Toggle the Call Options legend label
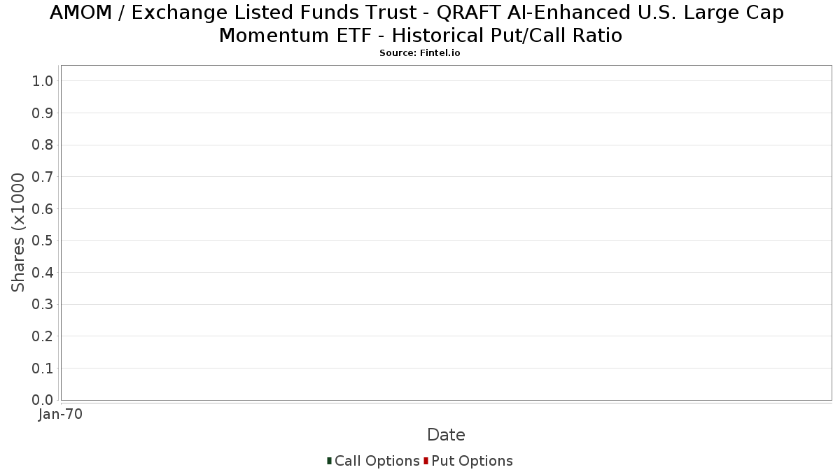840x472 pixels. click(377, 461)
